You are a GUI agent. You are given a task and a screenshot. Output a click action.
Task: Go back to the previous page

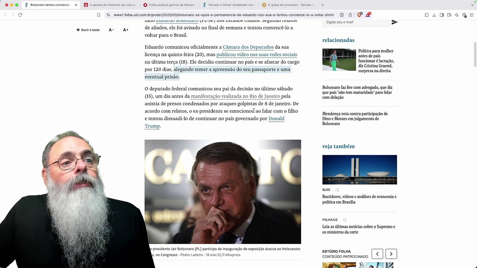tap(6, 15)
